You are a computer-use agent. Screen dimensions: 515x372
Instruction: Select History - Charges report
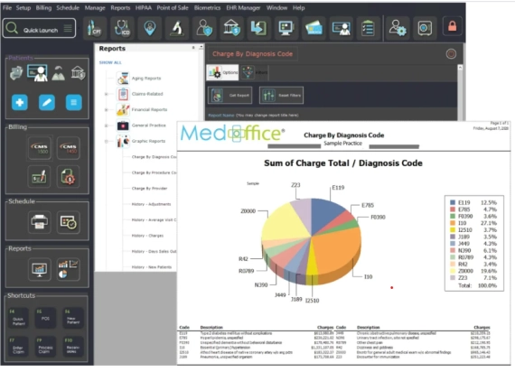[x=147, y=236]
